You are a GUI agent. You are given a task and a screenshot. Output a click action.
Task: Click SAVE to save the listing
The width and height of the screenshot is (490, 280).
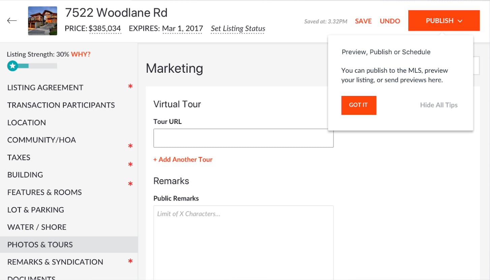tap(363, 21)
